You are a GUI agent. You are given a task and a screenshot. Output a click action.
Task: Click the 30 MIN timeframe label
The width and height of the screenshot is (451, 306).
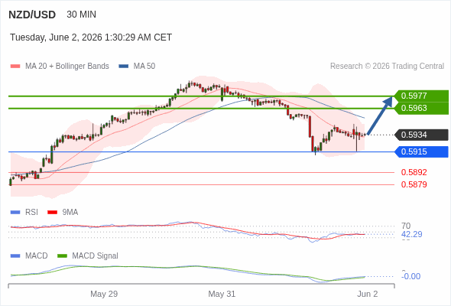[81, 15]
